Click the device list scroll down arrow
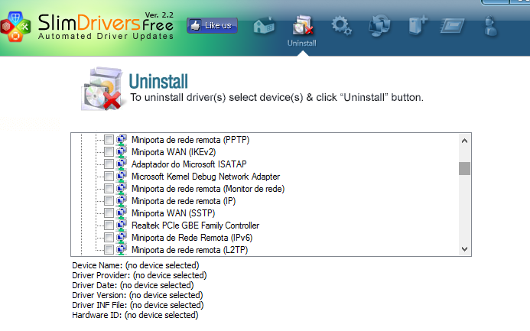The image size is (530, 331). coord(464,249)
